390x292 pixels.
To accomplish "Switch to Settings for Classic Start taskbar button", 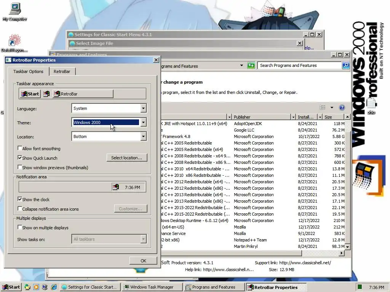I will 90,287.
